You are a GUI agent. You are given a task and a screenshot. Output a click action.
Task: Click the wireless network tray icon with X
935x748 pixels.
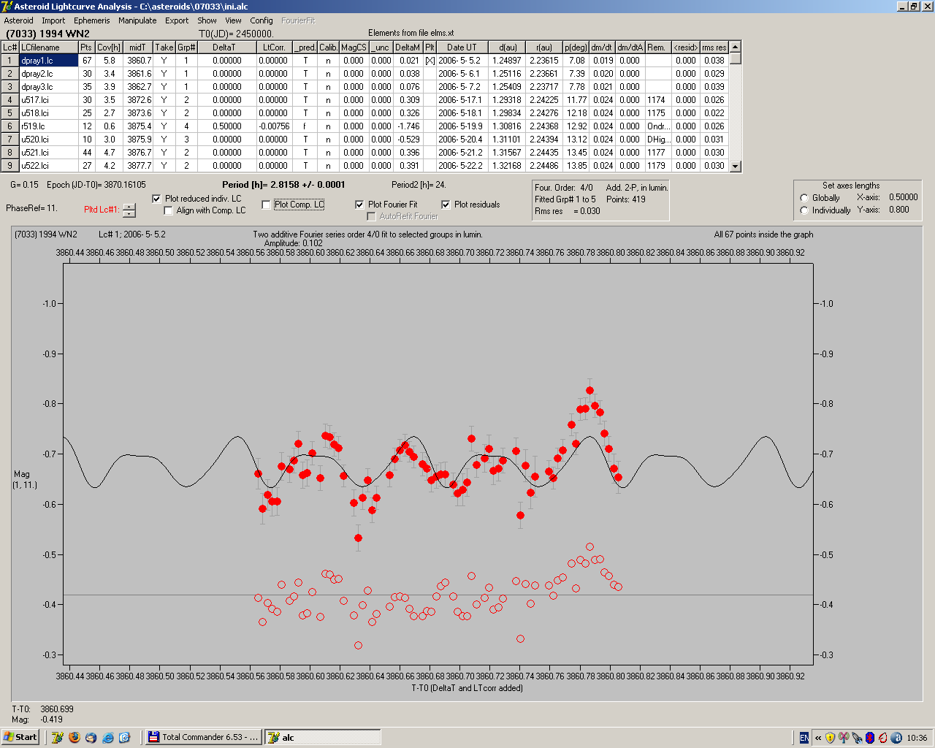844,738
